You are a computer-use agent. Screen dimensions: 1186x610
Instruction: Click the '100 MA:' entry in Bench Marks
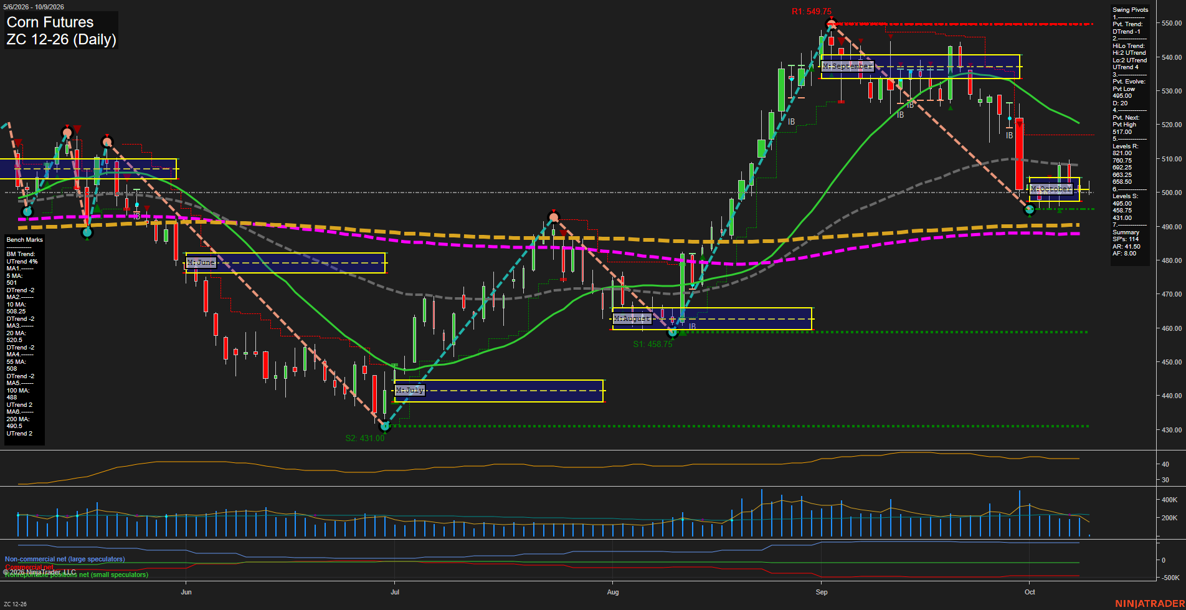18,391
